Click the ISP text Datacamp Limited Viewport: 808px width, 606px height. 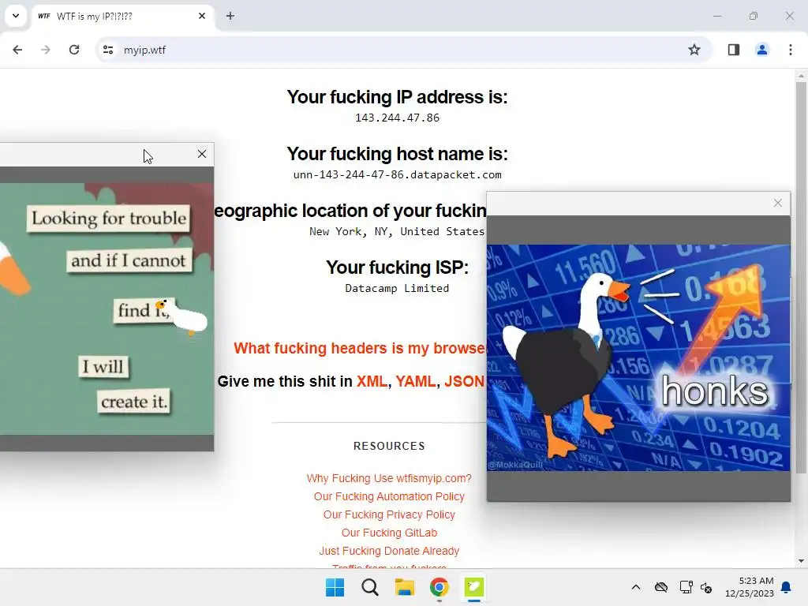(x=397, y=288)
